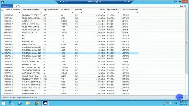Open File Explorer from taskbar
189x106 pixels.
[28, 103]
